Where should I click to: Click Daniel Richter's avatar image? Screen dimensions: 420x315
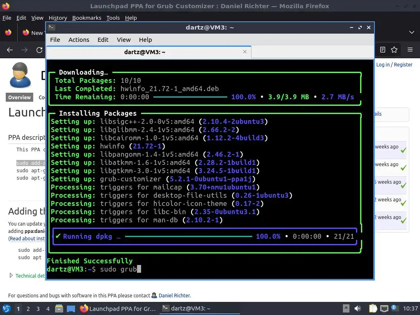tap(20, 75)
